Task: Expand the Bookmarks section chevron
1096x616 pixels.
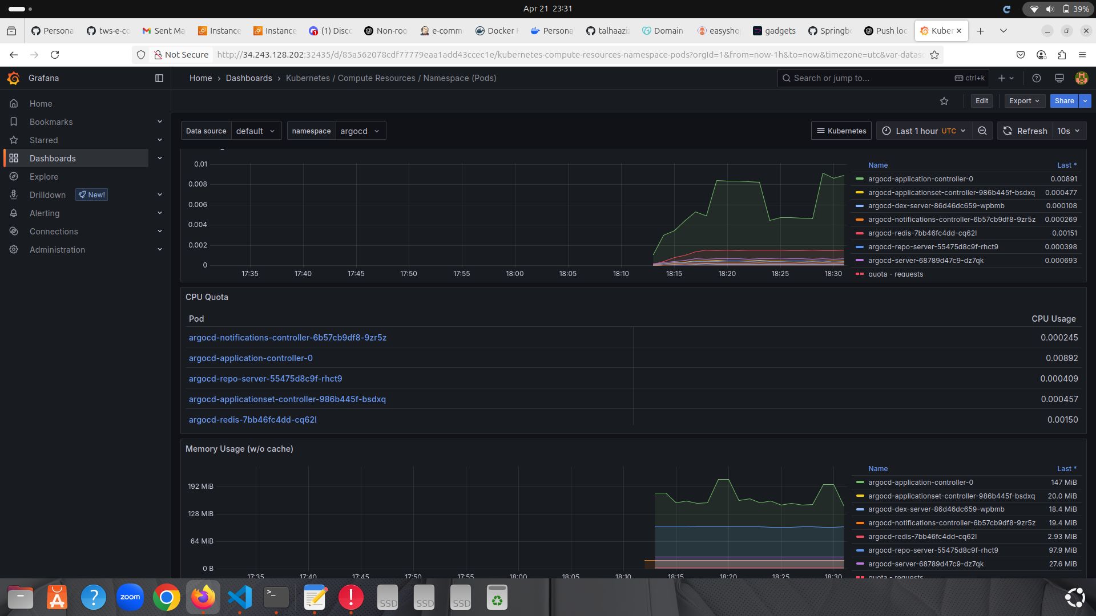Action: pos(160,122)
